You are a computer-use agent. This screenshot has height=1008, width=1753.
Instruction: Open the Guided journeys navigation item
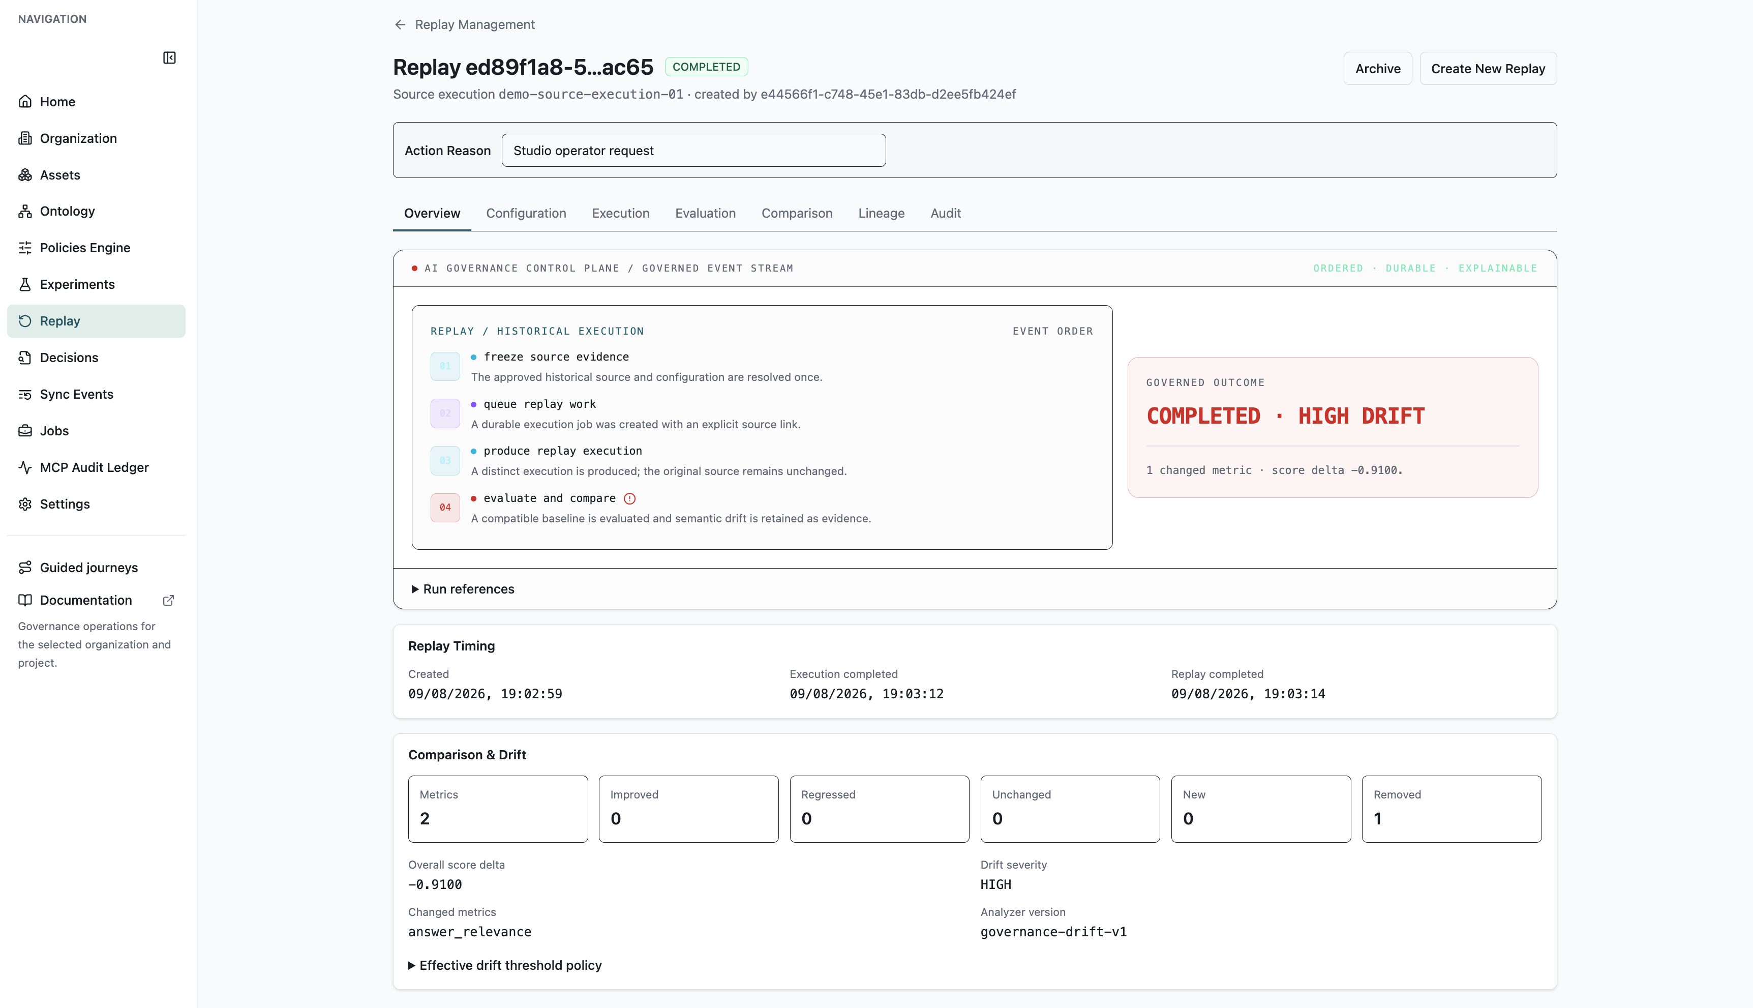(96, 568)
